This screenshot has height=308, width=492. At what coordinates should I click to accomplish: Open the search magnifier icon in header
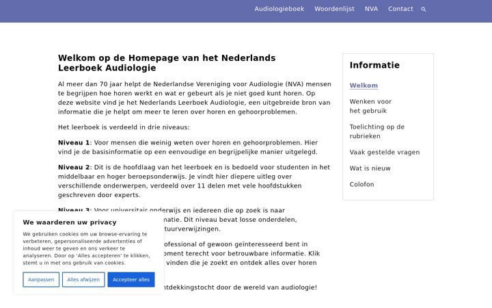click(423, 10)
